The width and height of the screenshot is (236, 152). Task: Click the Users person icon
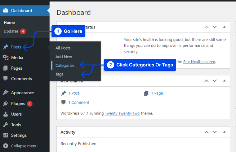click(x=5, y=114)
